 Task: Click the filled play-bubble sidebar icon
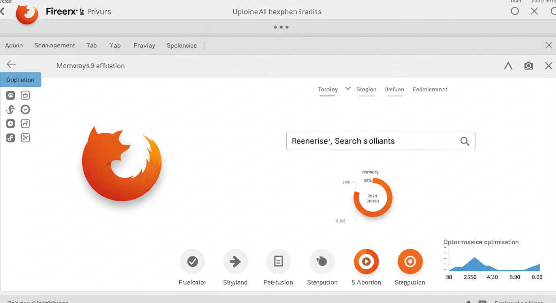[11, 123]
